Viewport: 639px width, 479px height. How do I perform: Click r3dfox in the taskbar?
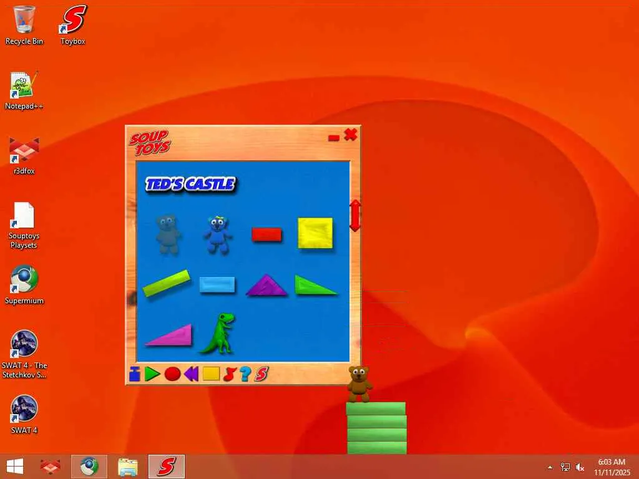click(50, 467)
